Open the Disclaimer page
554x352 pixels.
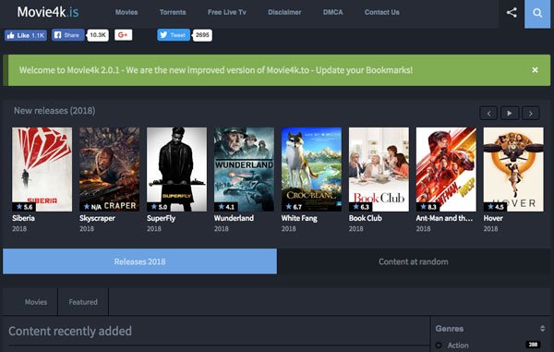coord(284,12)
